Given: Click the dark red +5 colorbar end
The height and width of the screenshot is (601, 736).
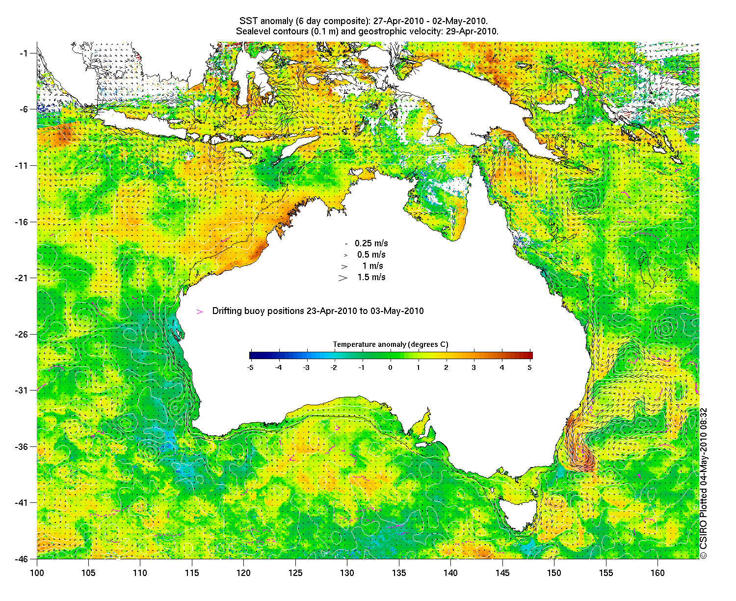Looking at the screenshot, I should pyautogui.click(x=530, y=356).
